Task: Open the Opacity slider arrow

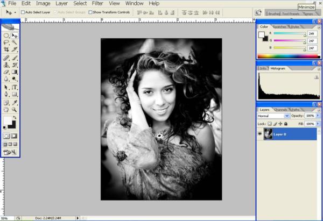Action: coord(318,116)
